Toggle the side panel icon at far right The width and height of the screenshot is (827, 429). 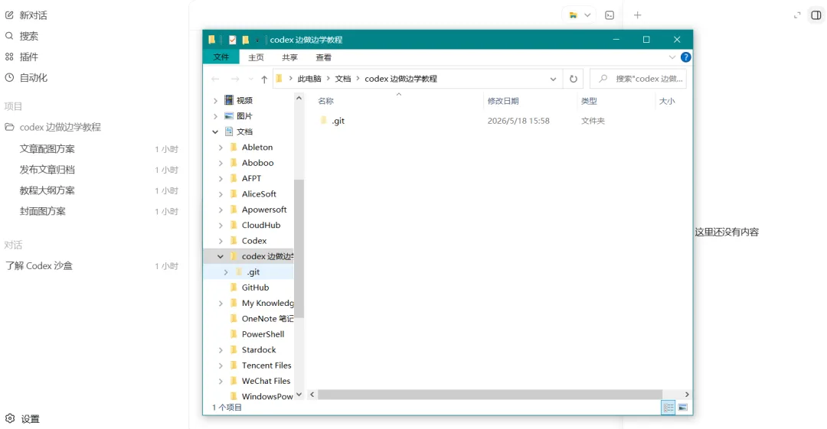point(816,15)
